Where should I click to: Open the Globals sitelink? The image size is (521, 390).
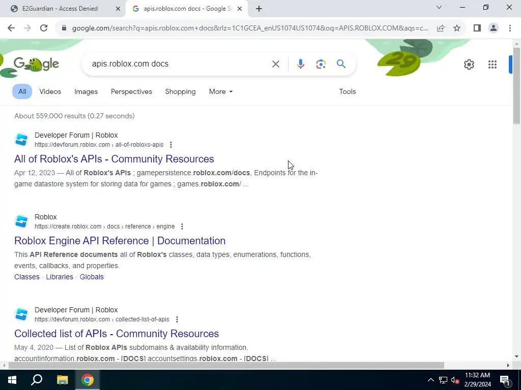point(92,277)
